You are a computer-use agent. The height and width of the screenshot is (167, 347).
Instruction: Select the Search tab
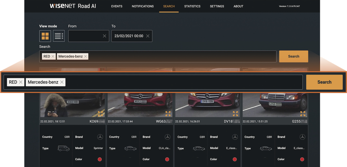click(169, 6)
